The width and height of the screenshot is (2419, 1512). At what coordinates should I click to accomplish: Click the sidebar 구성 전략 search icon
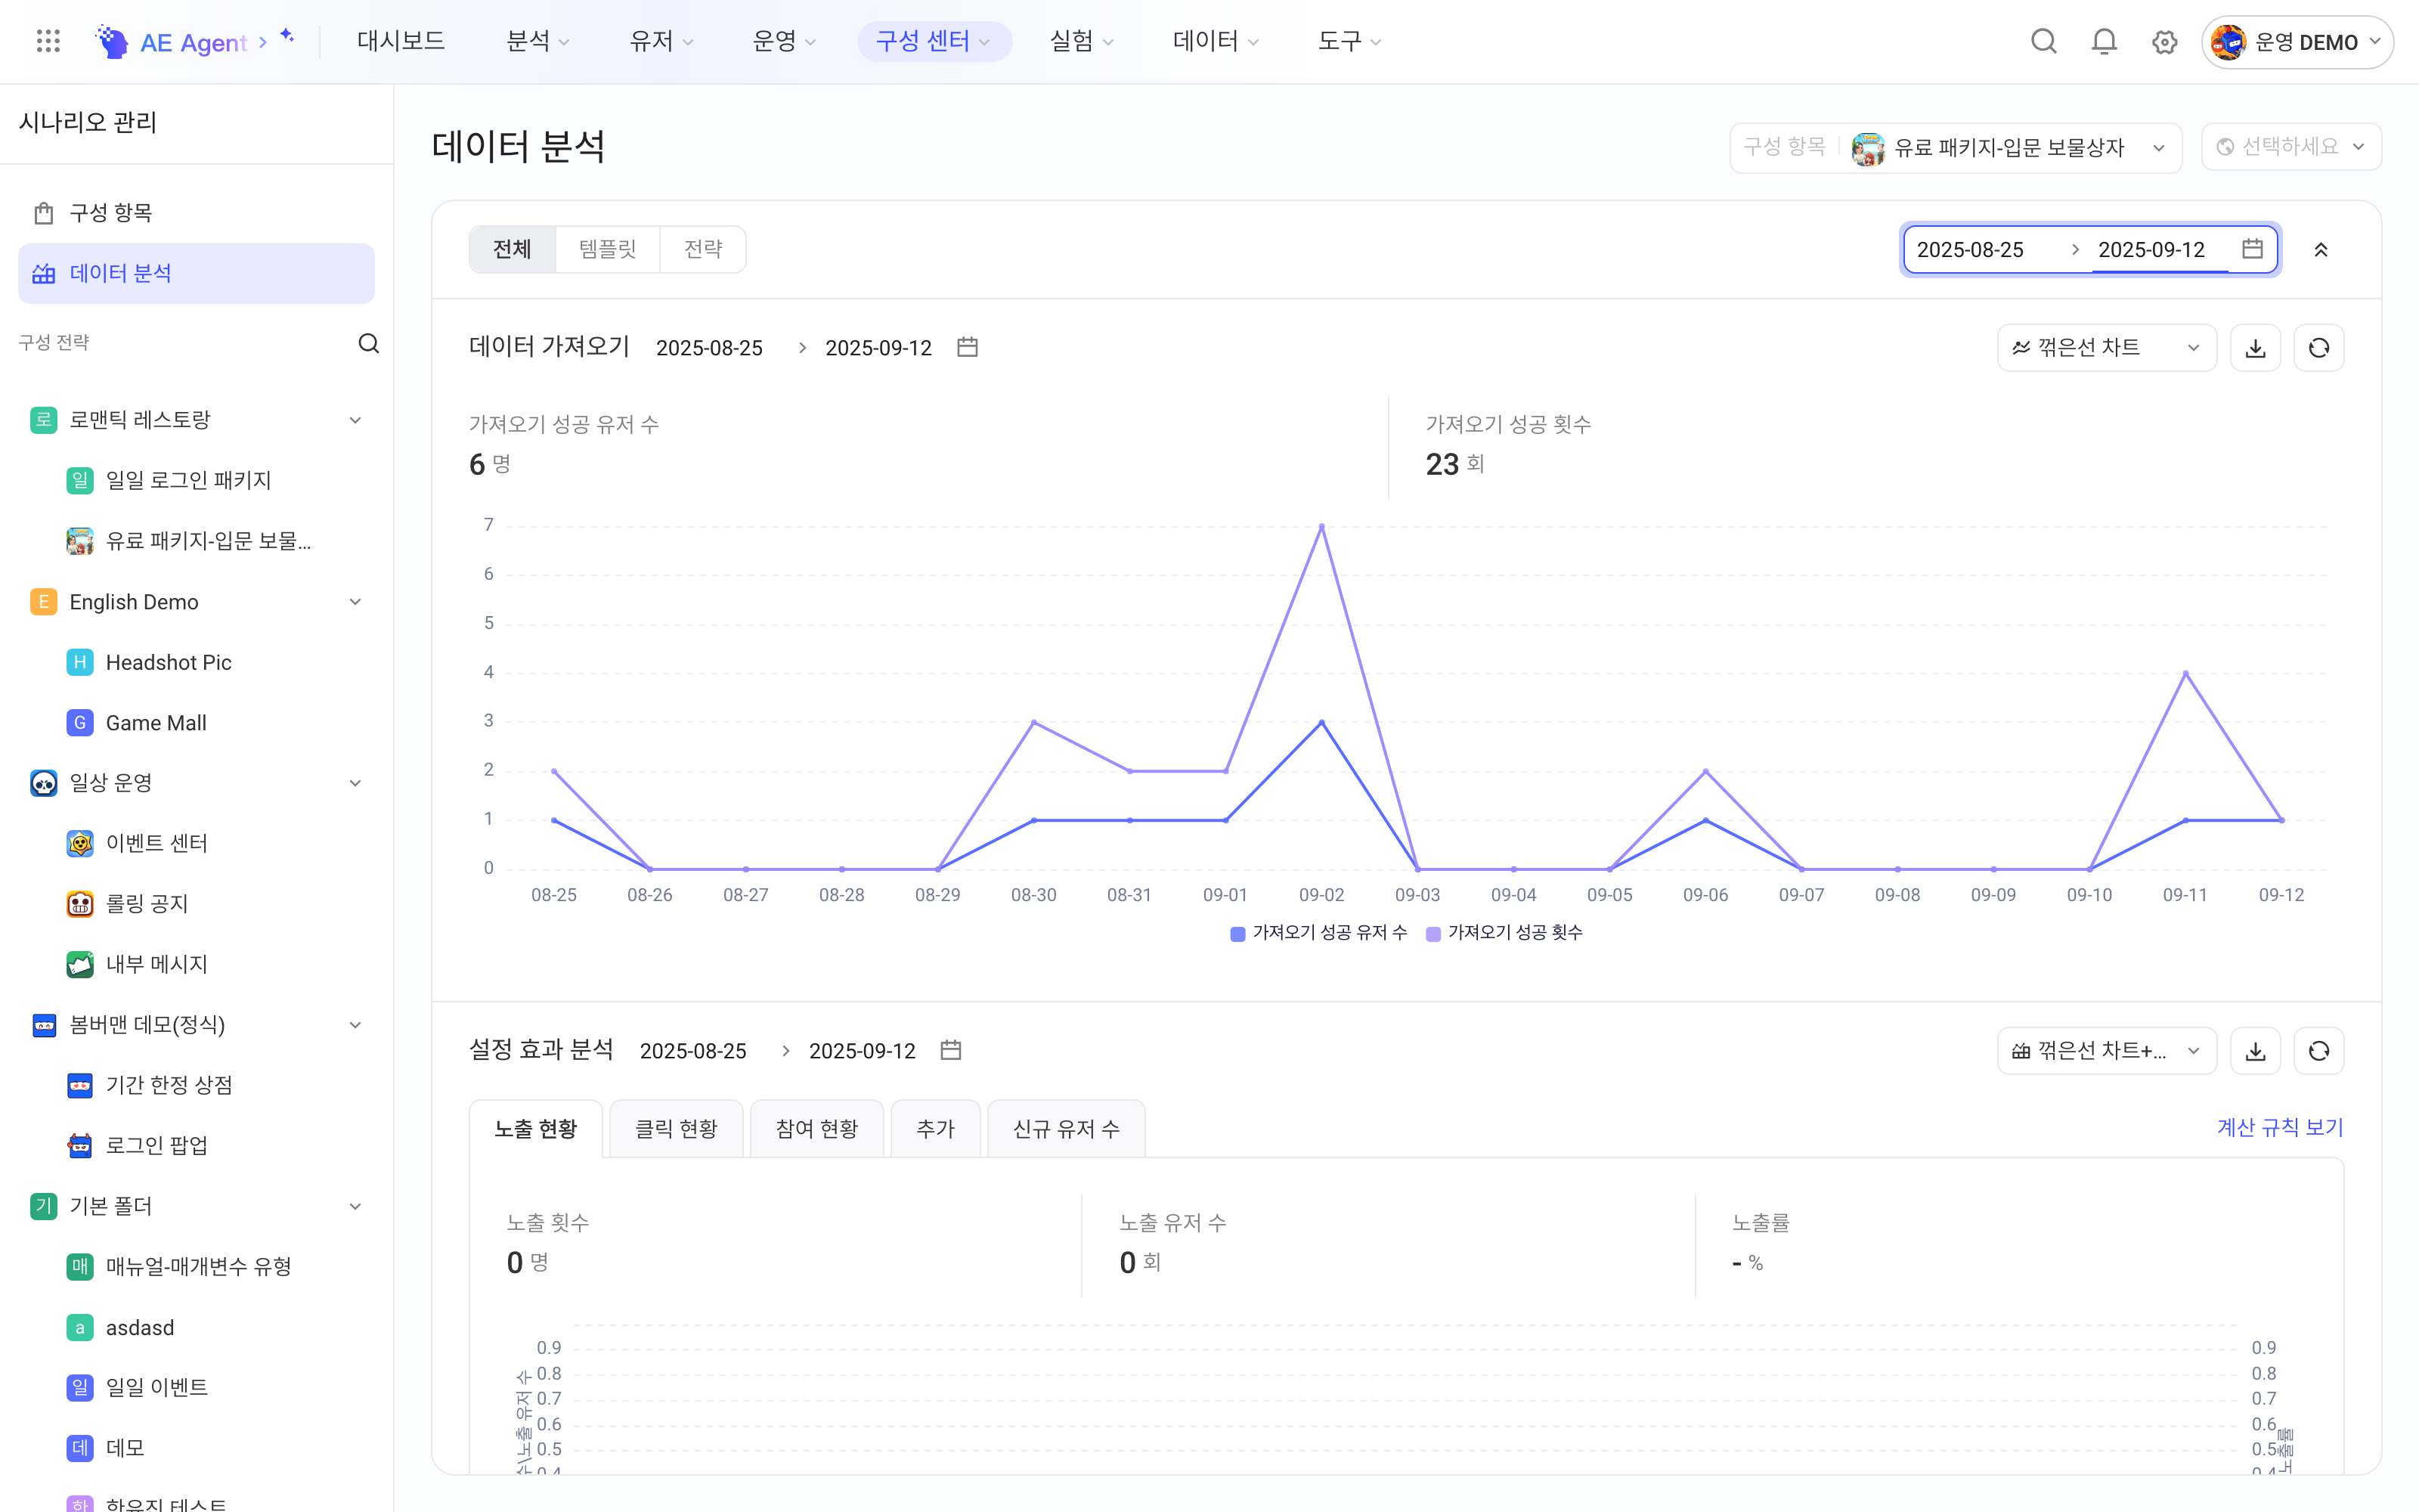click(369, 343)
